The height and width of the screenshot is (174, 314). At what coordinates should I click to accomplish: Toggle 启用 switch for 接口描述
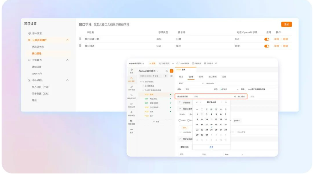pyautogui.click(x=267, y=46)
